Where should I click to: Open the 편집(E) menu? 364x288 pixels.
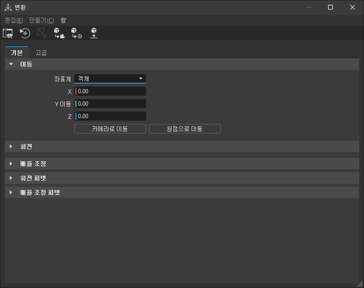click(x=14, y=21)
